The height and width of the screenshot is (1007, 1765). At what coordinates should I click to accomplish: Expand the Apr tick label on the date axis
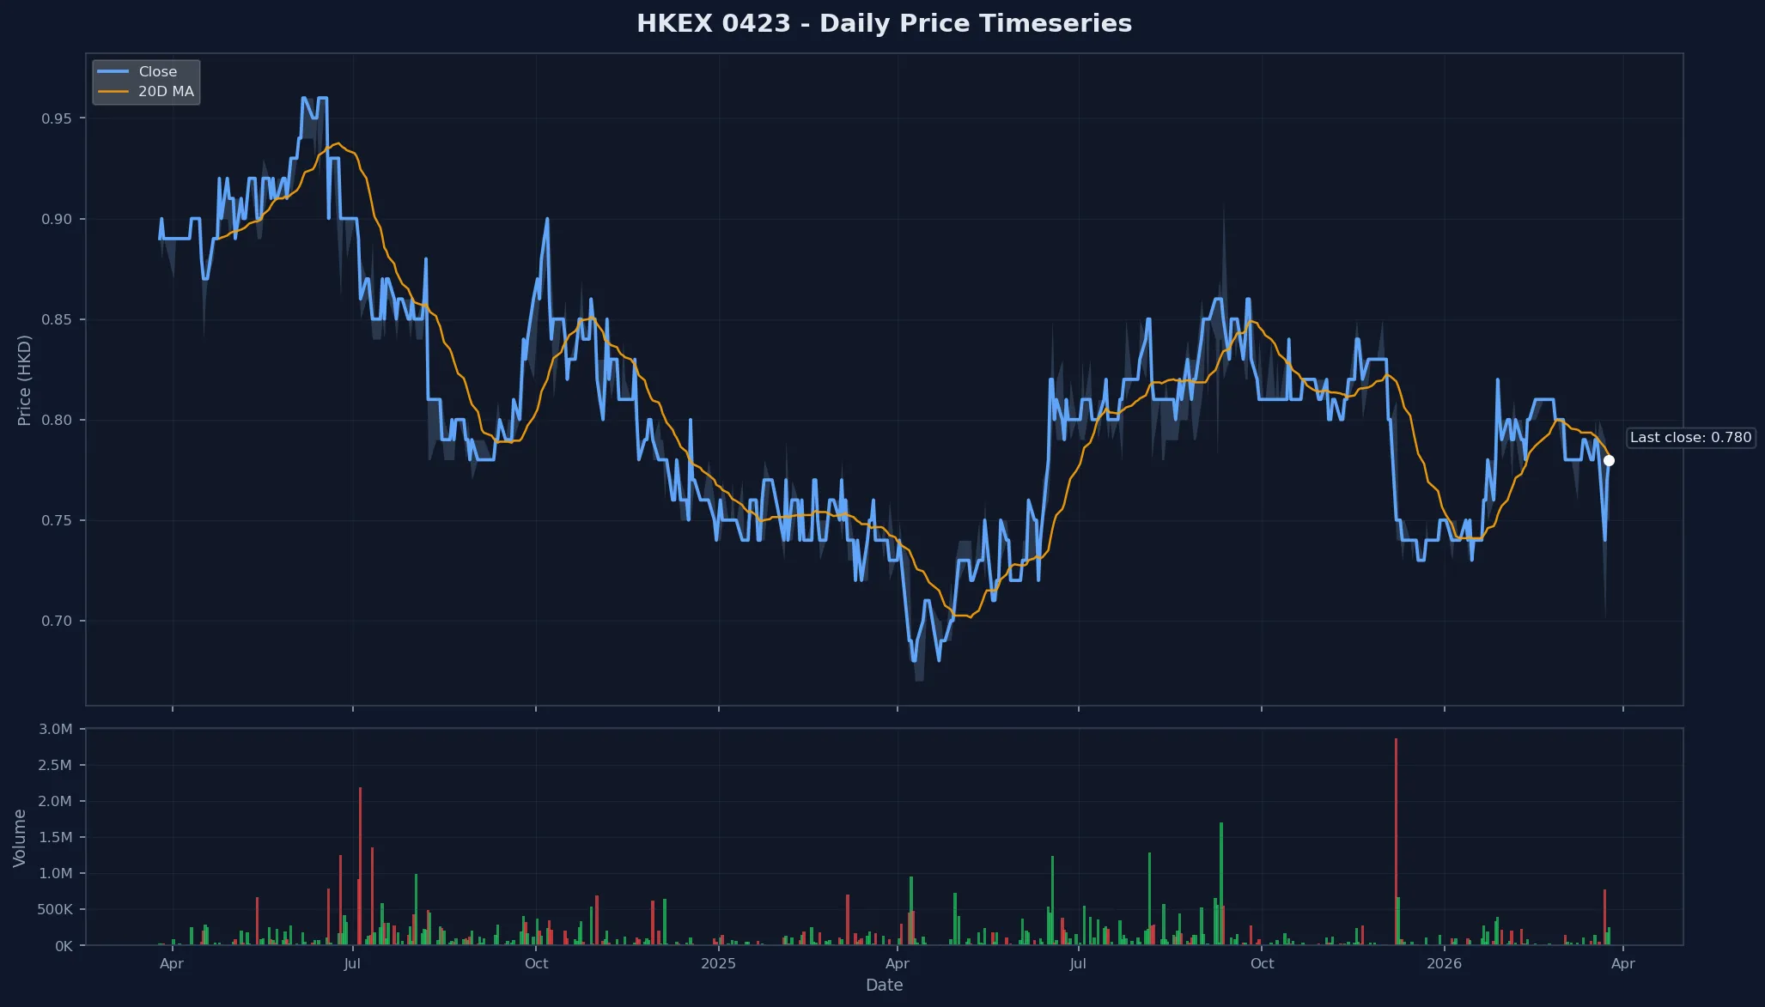point(172,964)
